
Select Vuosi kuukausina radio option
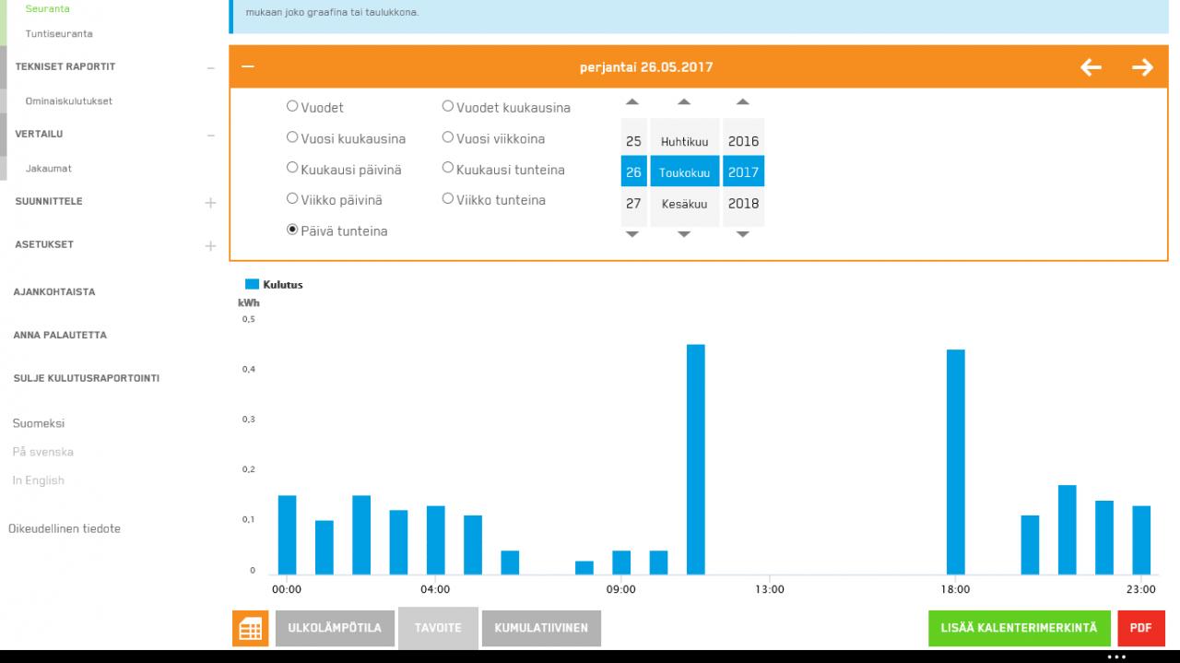coord(292,137)
